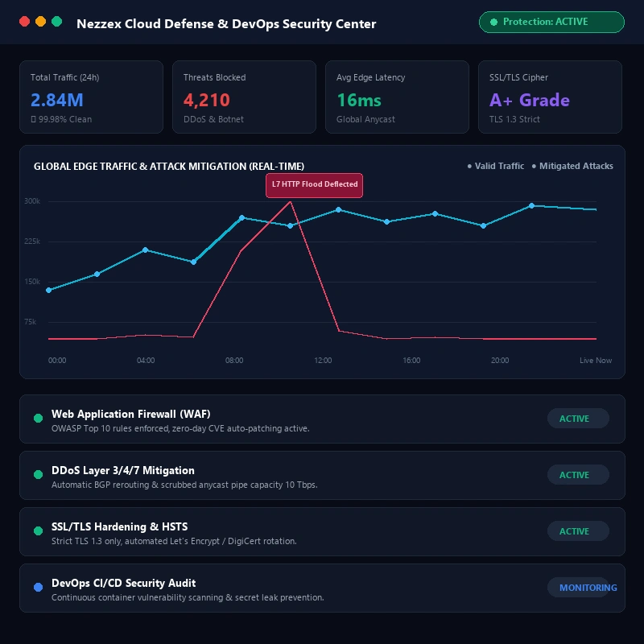
Task: Select the SSL/TLS Hardening & HSTS title
Action: click(119, 526)
